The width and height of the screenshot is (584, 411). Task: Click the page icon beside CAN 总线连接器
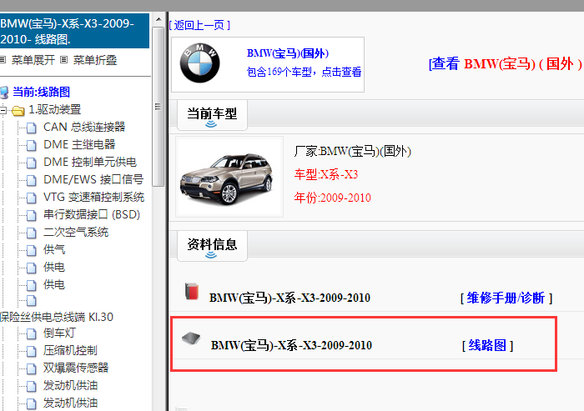point(32,128)
